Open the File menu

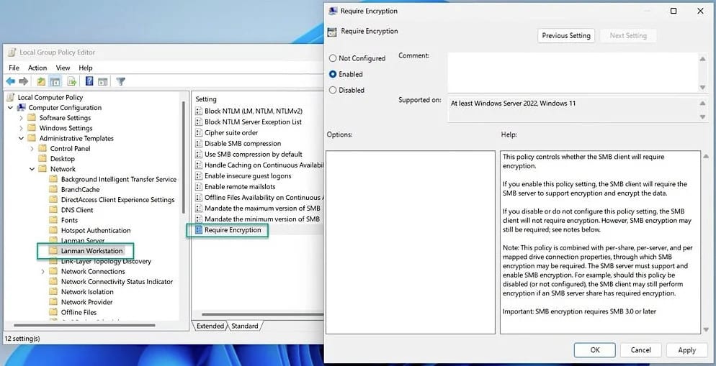[14, 68]
